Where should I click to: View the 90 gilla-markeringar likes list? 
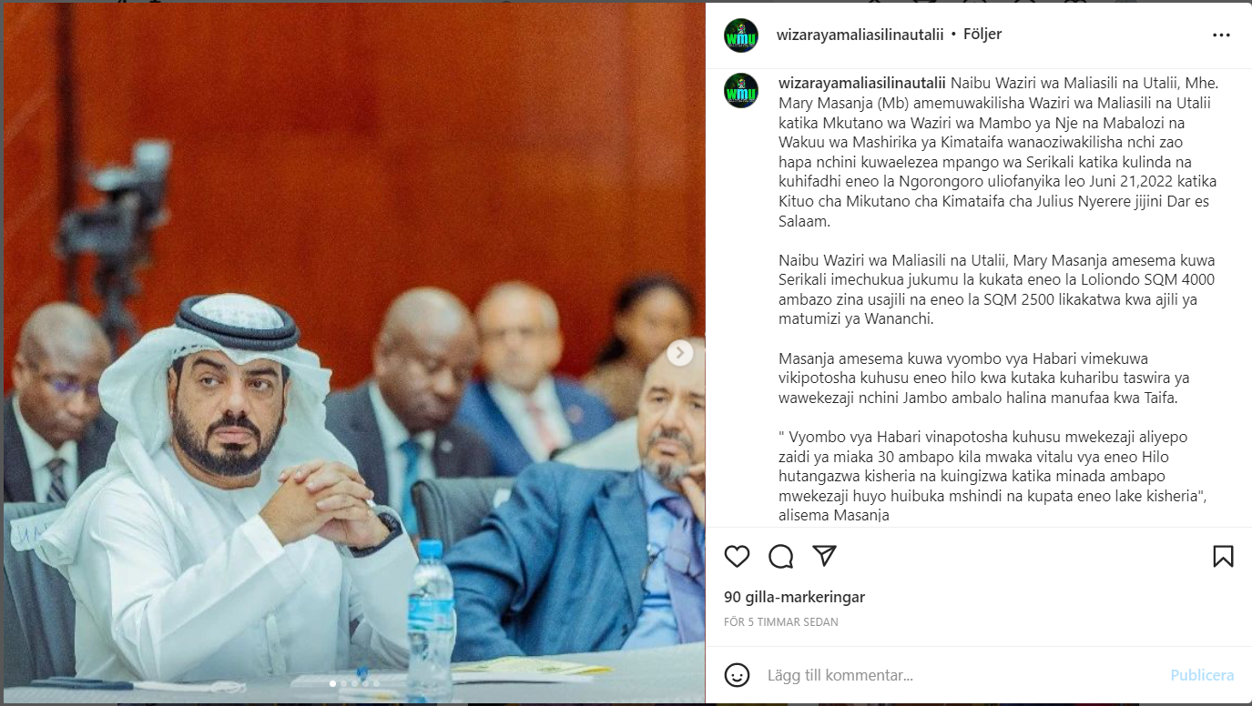[794, 598]
